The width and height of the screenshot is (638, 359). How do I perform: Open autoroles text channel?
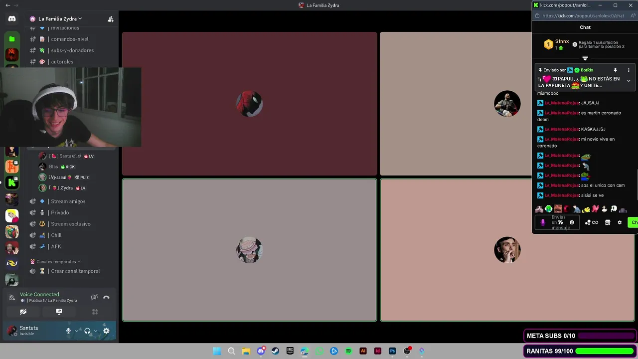tap(62, 62)
